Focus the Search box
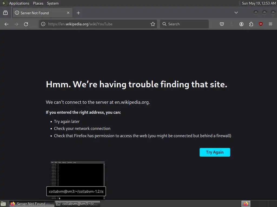The width and height of the screenshot is (277, 207). click(x=184, y=24)
